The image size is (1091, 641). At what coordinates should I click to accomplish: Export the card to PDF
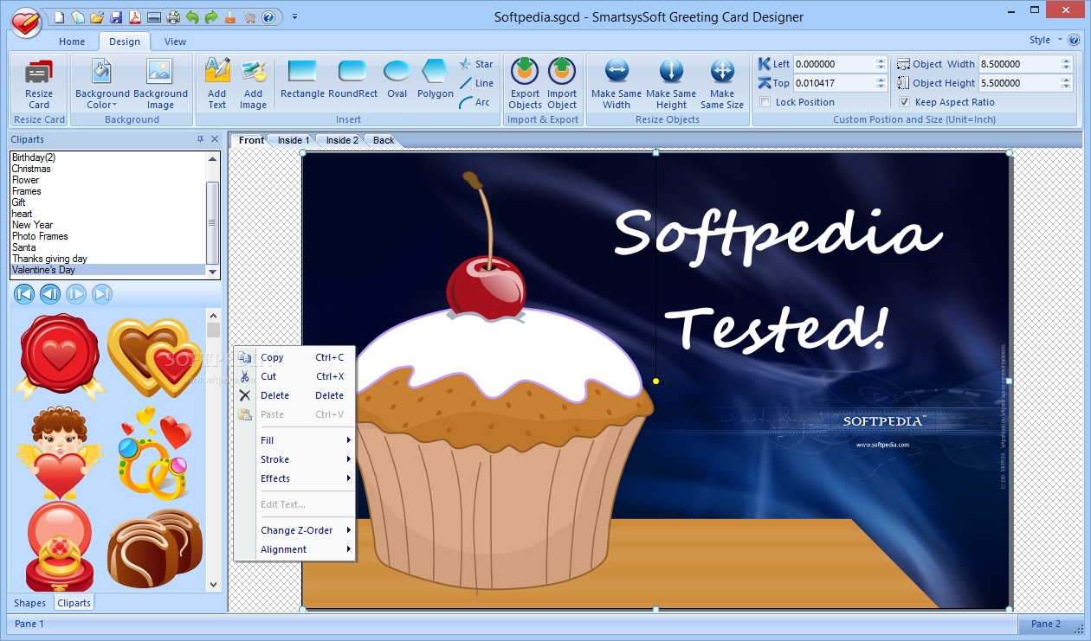pyautogui.click(x=135, y=17)
